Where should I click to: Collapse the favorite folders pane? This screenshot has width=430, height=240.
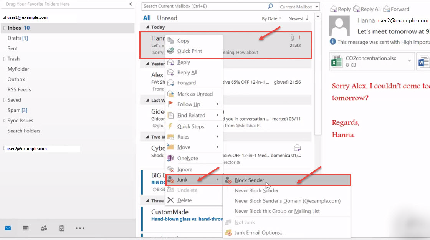point(131,4)
